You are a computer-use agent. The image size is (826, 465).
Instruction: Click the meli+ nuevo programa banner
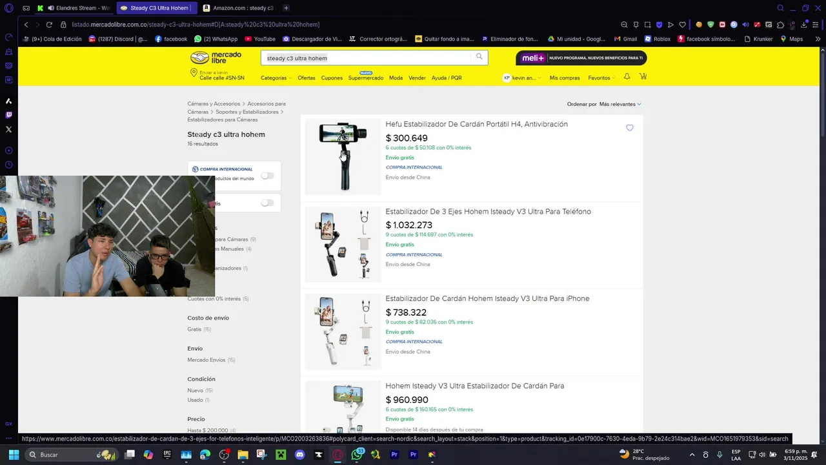click(x=581, y=58)
